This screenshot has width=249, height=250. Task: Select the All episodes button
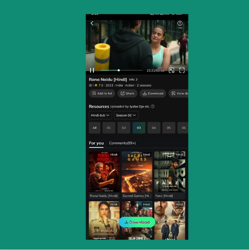point(95,128)
